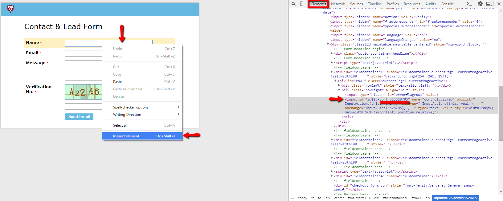This screenshot has width=503, height=201.
Task: Click tbody in the breadcrumb bar
Action: point(303,198)
